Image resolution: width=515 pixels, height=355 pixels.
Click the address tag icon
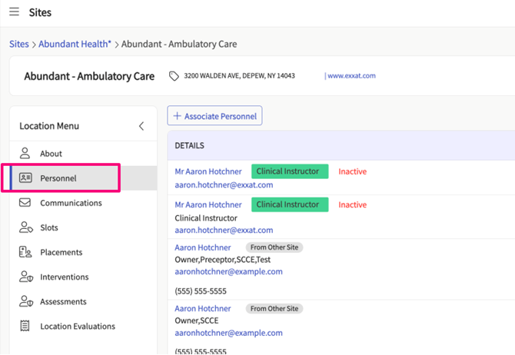[174, 76]
